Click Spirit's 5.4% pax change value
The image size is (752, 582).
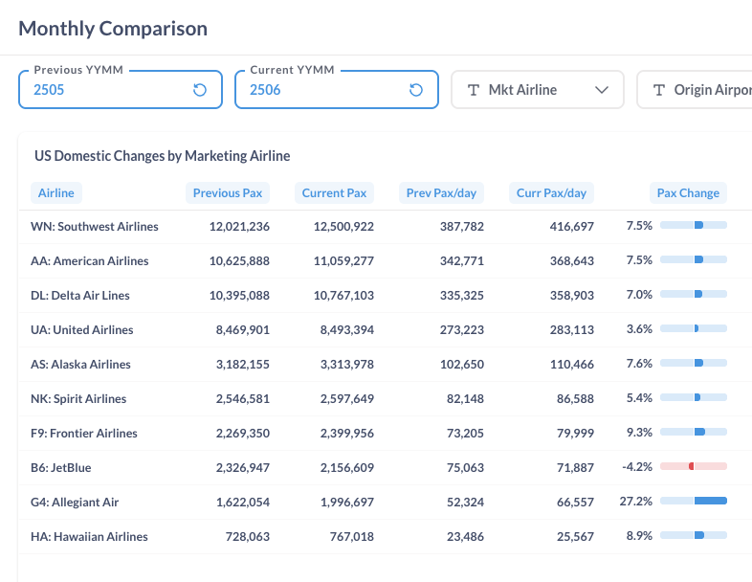(639, 398)
